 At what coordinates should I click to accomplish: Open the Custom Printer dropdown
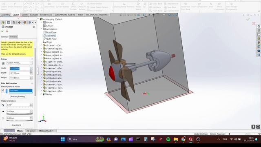20,63
